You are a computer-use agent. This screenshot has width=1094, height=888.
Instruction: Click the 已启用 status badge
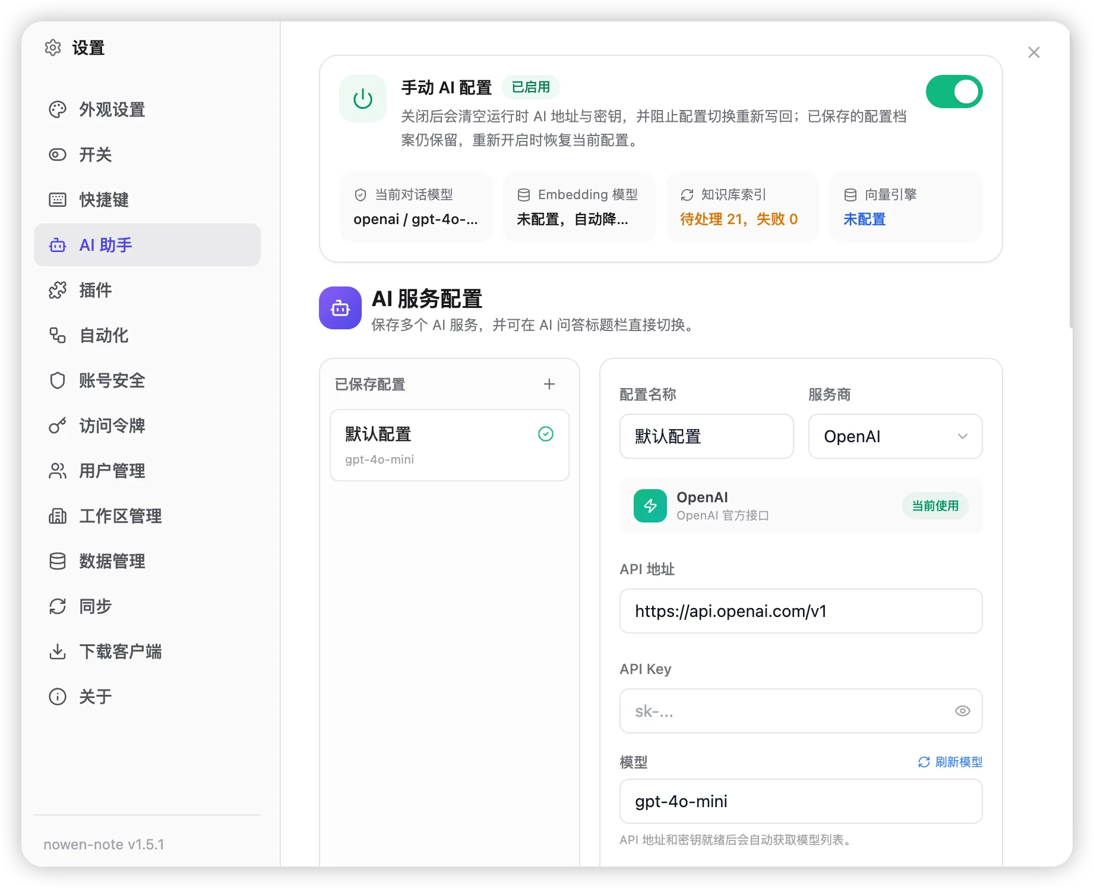531,87
